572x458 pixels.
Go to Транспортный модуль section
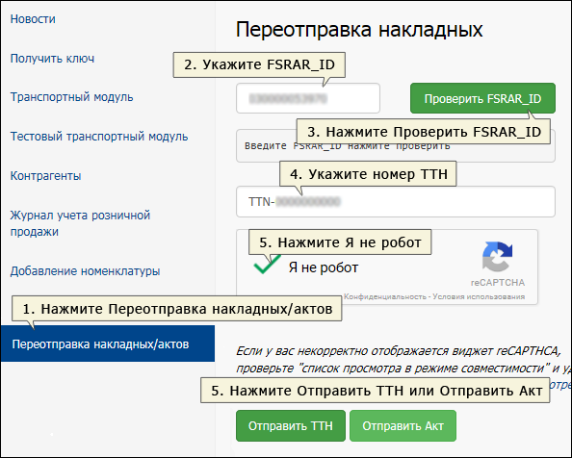(x=71, y=97)
